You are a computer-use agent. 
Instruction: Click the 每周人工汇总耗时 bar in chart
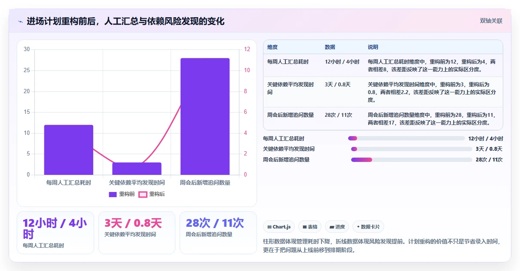pyautogui.click(x=69, y=150)
